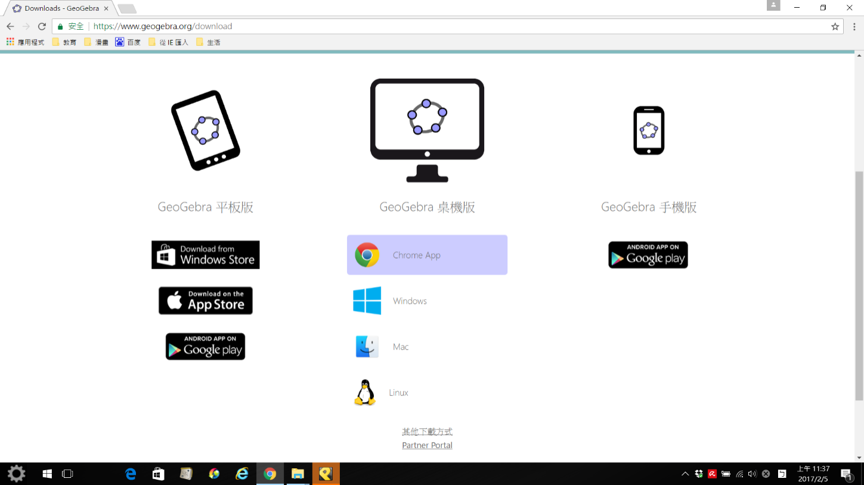864x485 pixels.
Task: Choose the Linux download text link
Action: pyautogui.click(x=398, y=393)
